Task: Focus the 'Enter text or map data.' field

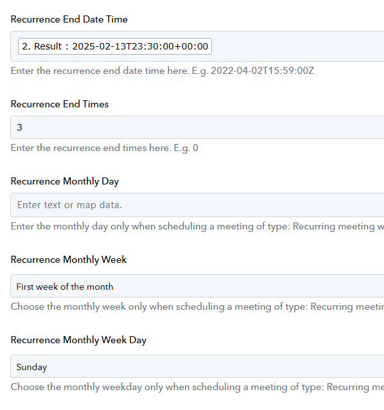Action: point(197,205)
